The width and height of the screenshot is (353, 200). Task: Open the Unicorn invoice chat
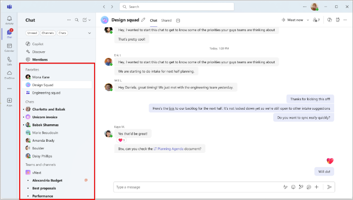tap(57, 117)
